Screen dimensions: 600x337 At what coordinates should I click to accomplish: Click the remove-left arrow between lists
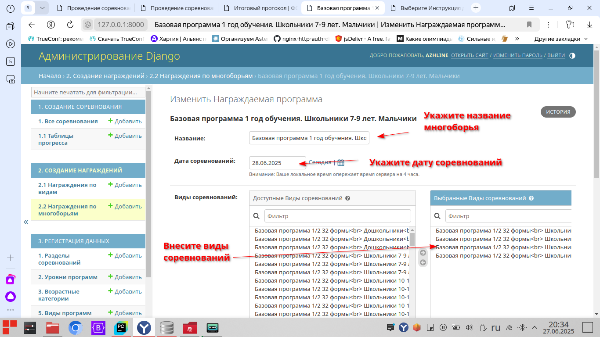[423, 262]
